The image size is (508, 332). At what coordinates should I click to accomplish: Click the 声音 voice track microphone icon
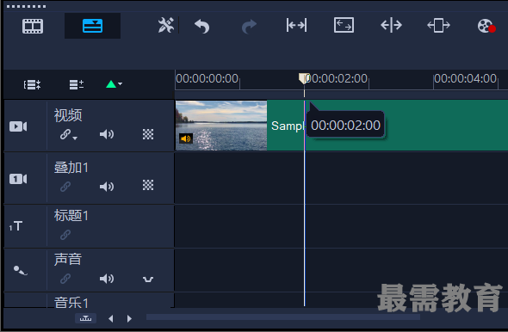pos(20,270)
